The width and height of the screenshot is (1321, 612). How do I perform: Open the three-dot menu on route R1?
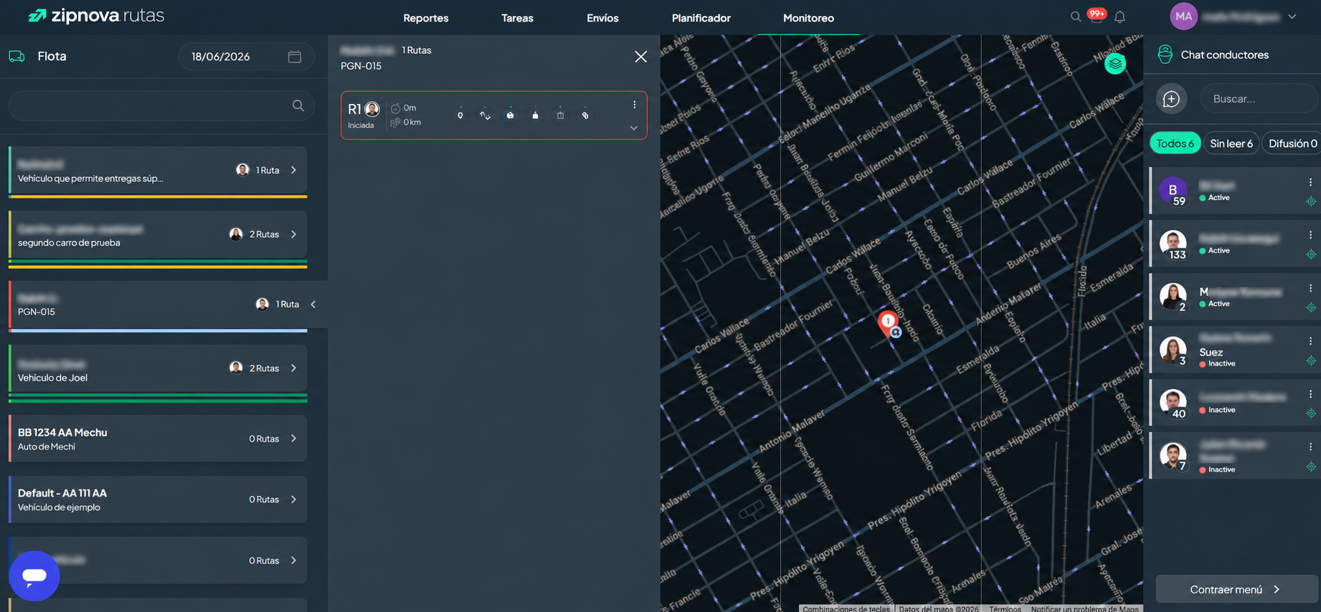(x=634, y=105)
